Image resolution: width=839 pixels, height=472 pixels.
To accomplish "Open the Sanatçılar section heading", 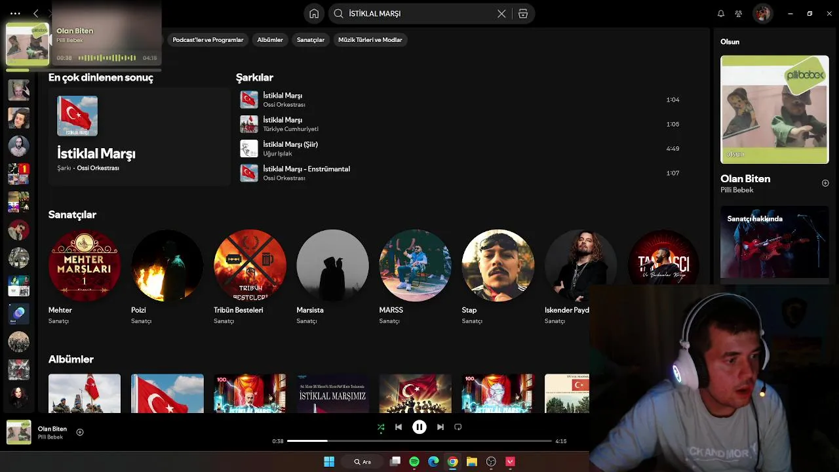I will pos(72,215).
